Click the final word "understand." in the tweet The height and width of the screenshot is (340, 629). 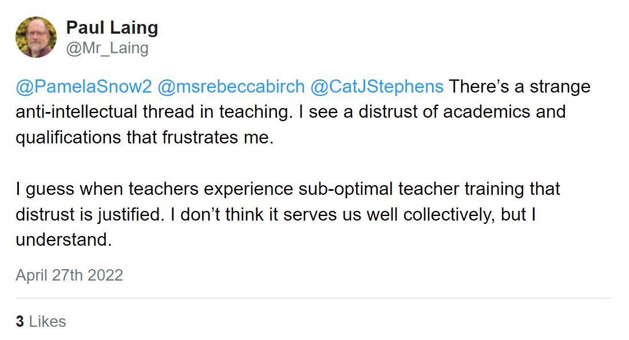point(63,239)
